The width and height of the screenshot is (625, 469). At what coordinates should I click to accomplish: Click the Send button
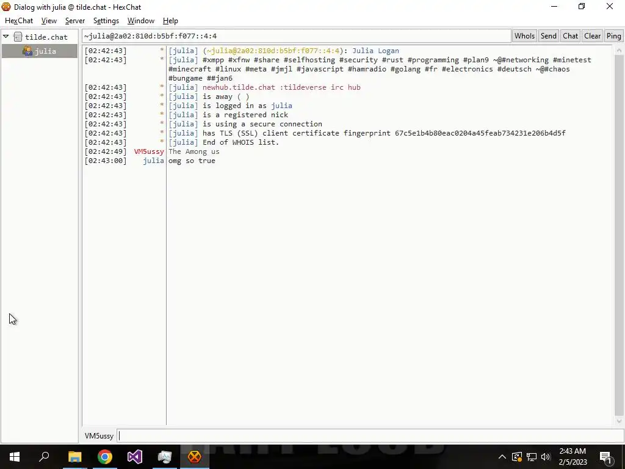(549, 36)
